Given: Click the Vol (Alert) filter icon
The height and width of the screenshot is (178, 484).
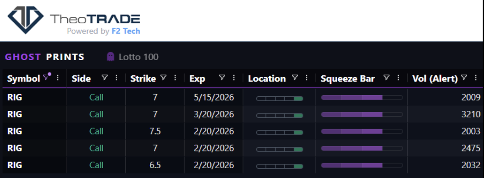Looking at the screenshot, I should (x=464, y=78).
